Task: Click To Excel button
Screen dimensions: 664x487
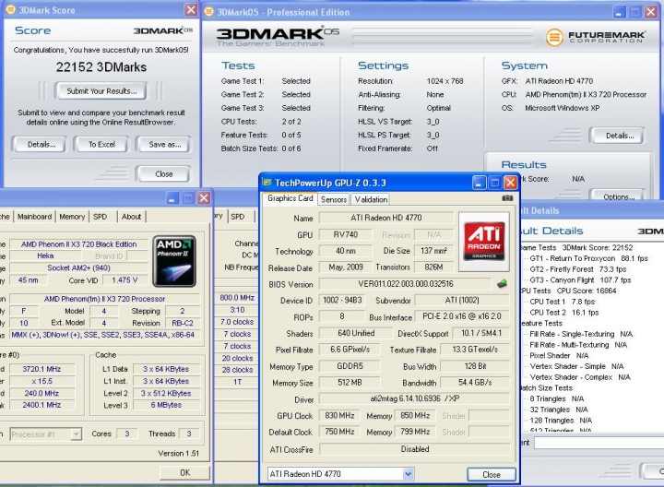Action: click(x=101, y=145)
